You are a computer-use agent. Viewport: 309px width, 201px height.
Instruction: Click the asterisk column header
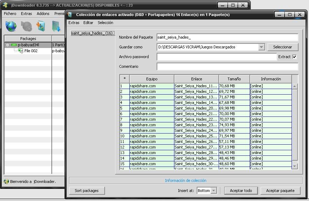pyautogui.click(x=125, y=79)
